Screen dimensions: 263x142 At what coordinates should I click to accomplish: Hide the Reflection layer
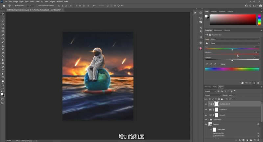pos(206,124)
